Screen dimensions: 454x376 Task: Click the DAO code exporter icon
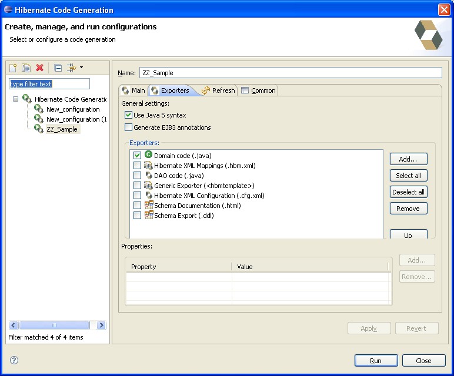click(149, 175)
